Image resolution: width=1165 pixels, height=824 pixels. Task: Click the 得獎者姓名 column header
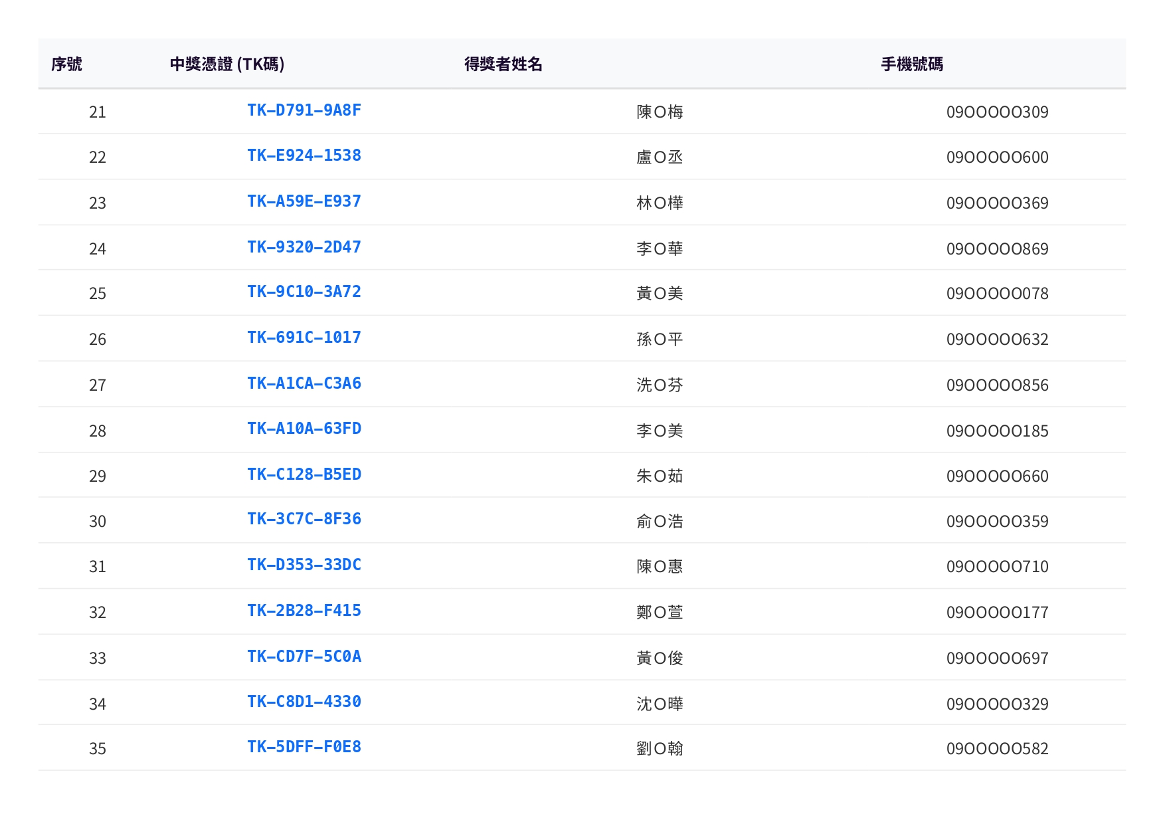pyautogui.click(x=503, y=64)
